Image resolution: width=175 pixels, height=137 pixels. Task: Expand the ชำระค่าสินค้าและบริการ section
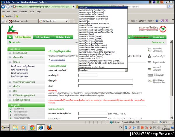click(10, 82)
